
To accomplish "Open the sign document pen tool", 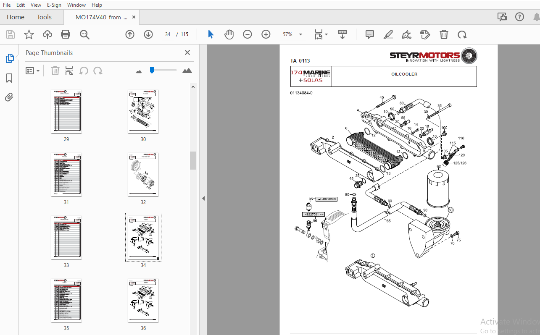I will click(406, 34).
